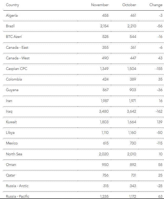
Task: Click Kuwait's October value 1,664
Action: click(x=131, y=122)
